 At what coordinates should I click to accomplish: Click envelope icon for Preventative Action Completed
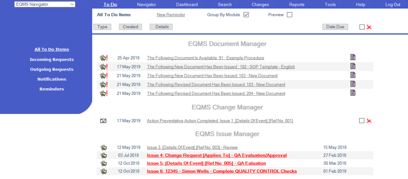tap(103, 121)
